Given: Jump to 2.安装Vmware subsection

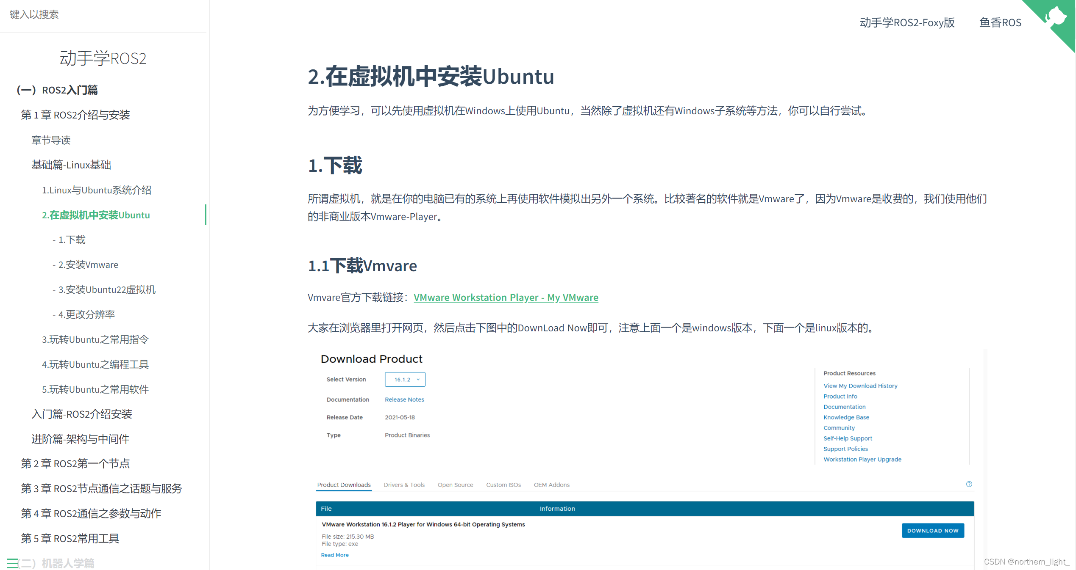Looking at the screenshot, I should pos(88,264).
